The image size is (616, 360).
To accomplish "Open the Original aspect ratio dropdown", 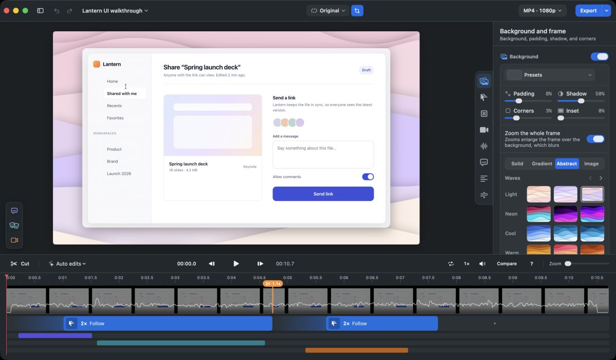I will 328,10.
